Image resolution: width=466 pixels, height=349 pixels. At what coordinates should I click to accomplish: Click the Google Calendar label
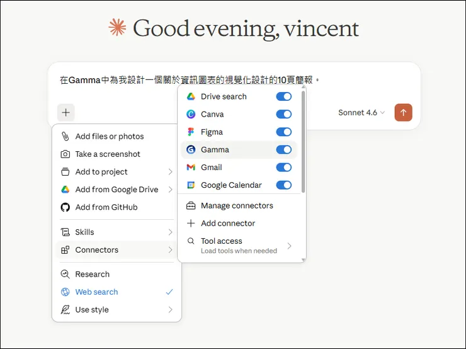pyautogui.click(x=231, y=185)
